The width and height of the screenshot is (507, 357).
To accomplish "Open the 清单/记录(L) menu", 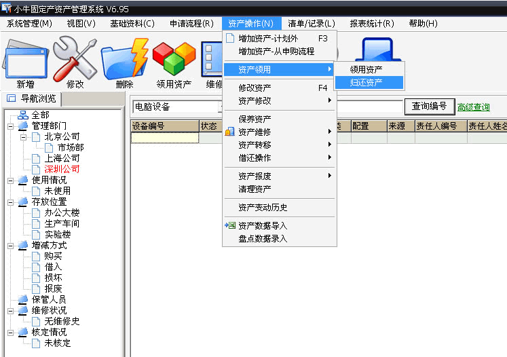I will (312, 23).
